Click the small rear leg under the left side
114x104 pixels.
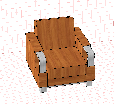(29, 68)
